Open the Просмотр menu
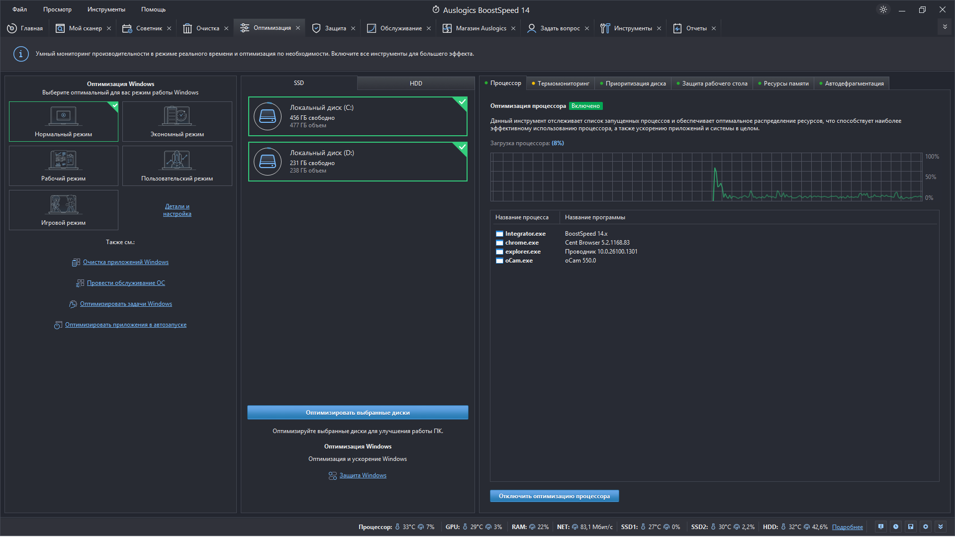The image size is (955, 537). click(x=57, y=9)
